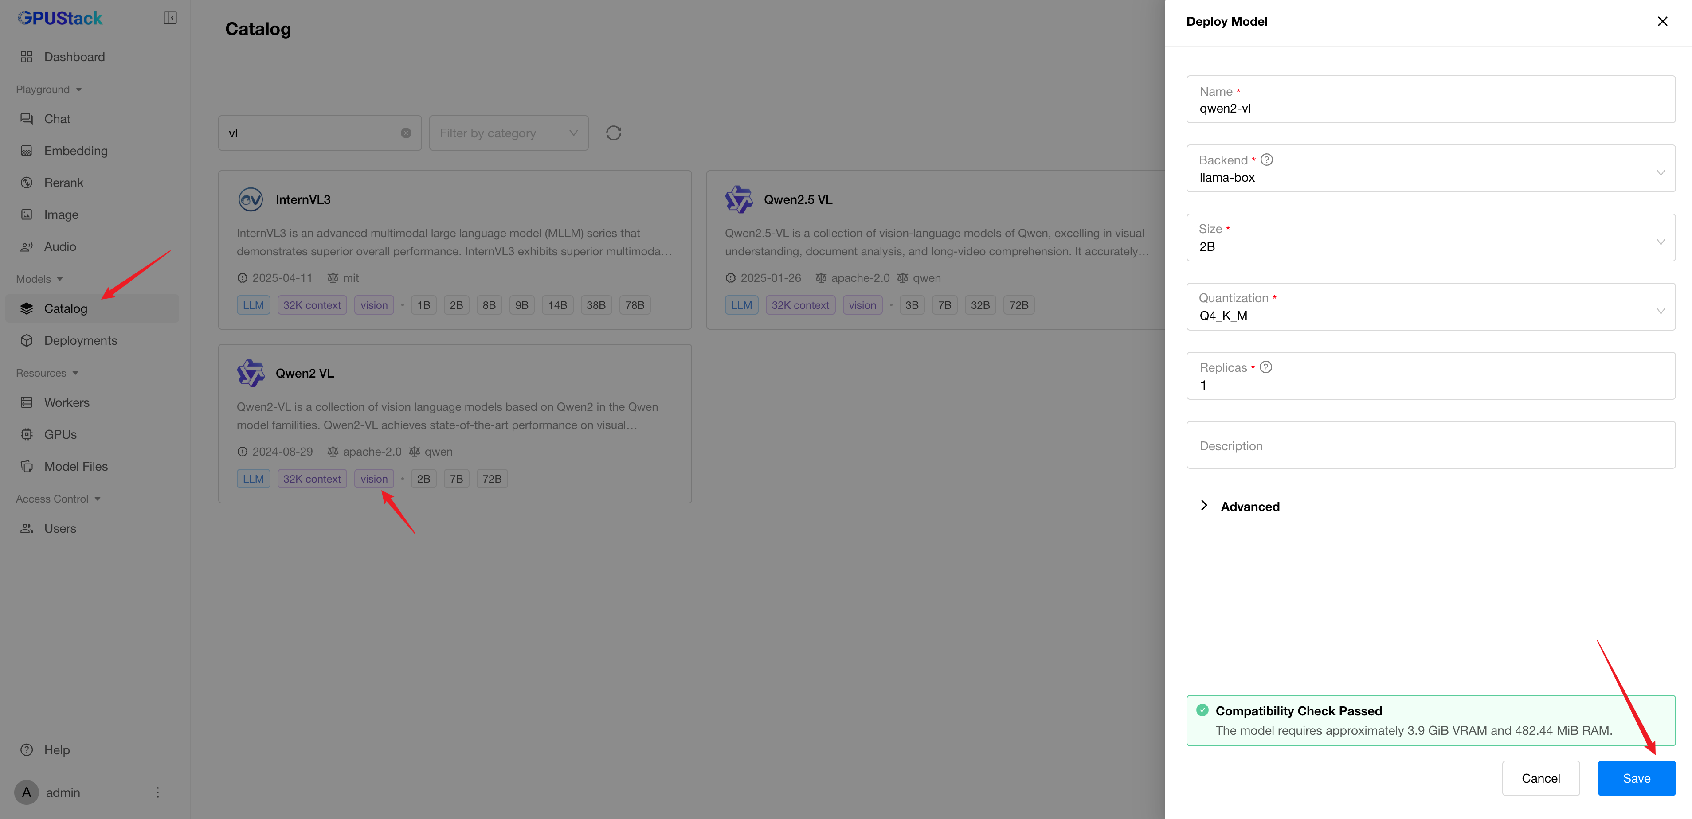The width and height of the screenshot is (1692, 819).
Task: Click the Backend help question mark icon
Action: 1266,160
